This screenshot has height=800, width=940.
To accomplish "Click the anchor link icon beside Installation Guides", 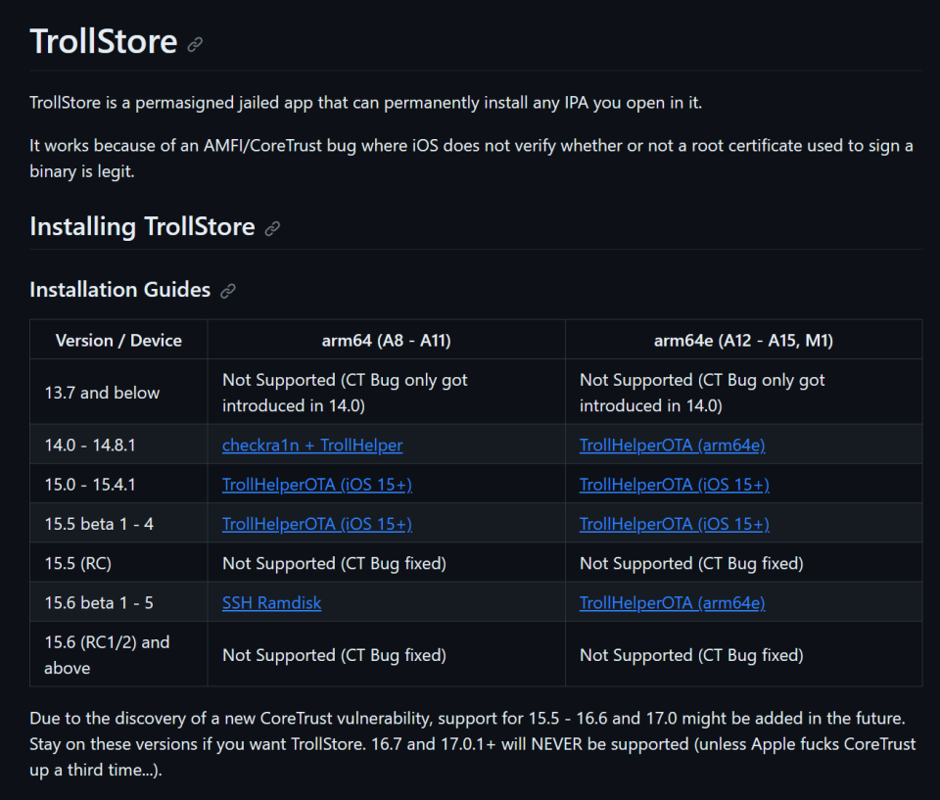I will [x=228, y=292].
